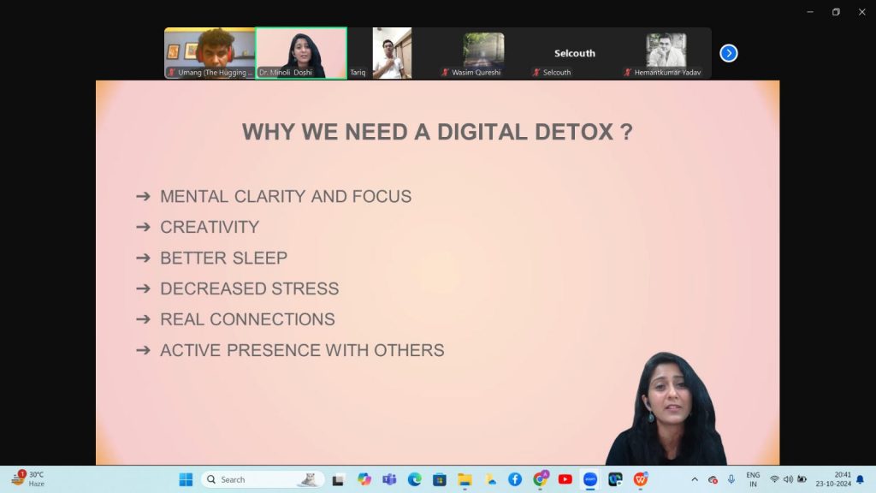Click the bullet 'MENTAL CLARITY AND FOCUS'
The image size is (876, 493).
pyautogui.click(x=286, y=196)
